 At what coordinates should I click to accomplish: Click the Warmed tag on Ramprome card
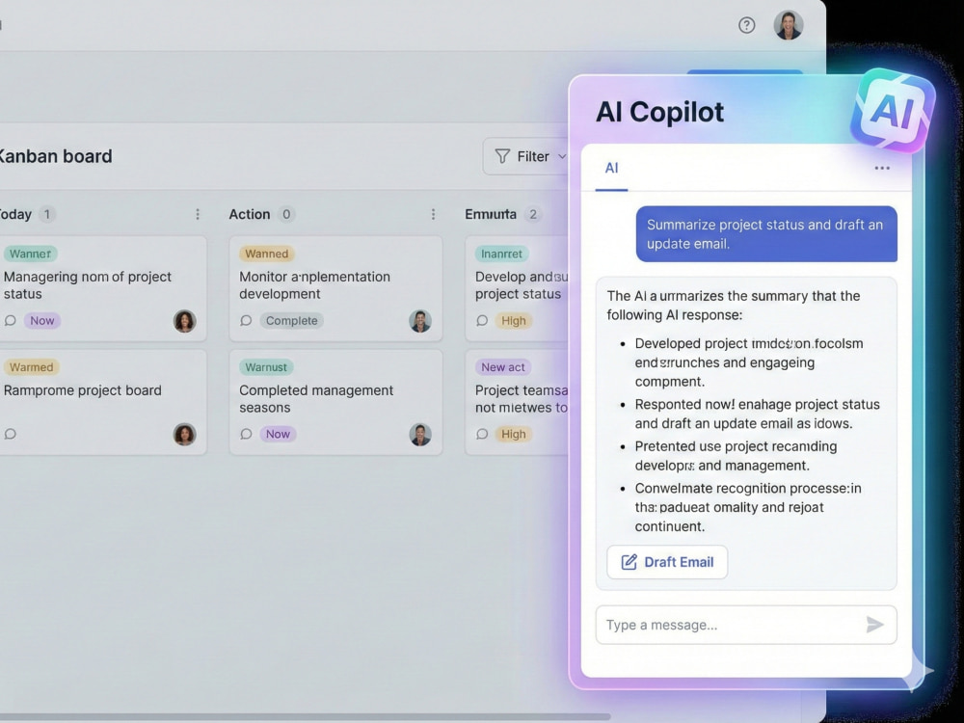click(x=32, y=367)
